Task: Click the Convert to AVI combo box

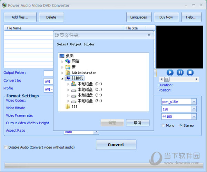Action: [48, 82]
